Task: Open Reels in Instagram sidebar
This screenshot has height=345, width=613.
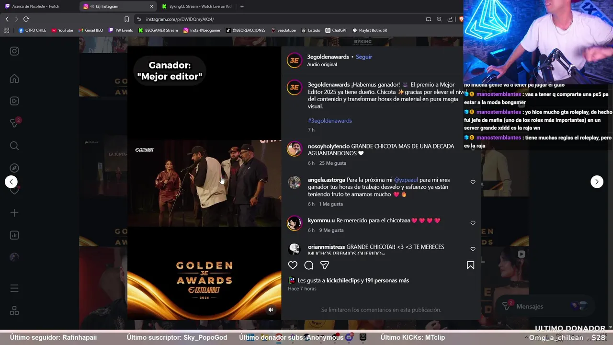Action: [14, 101]
